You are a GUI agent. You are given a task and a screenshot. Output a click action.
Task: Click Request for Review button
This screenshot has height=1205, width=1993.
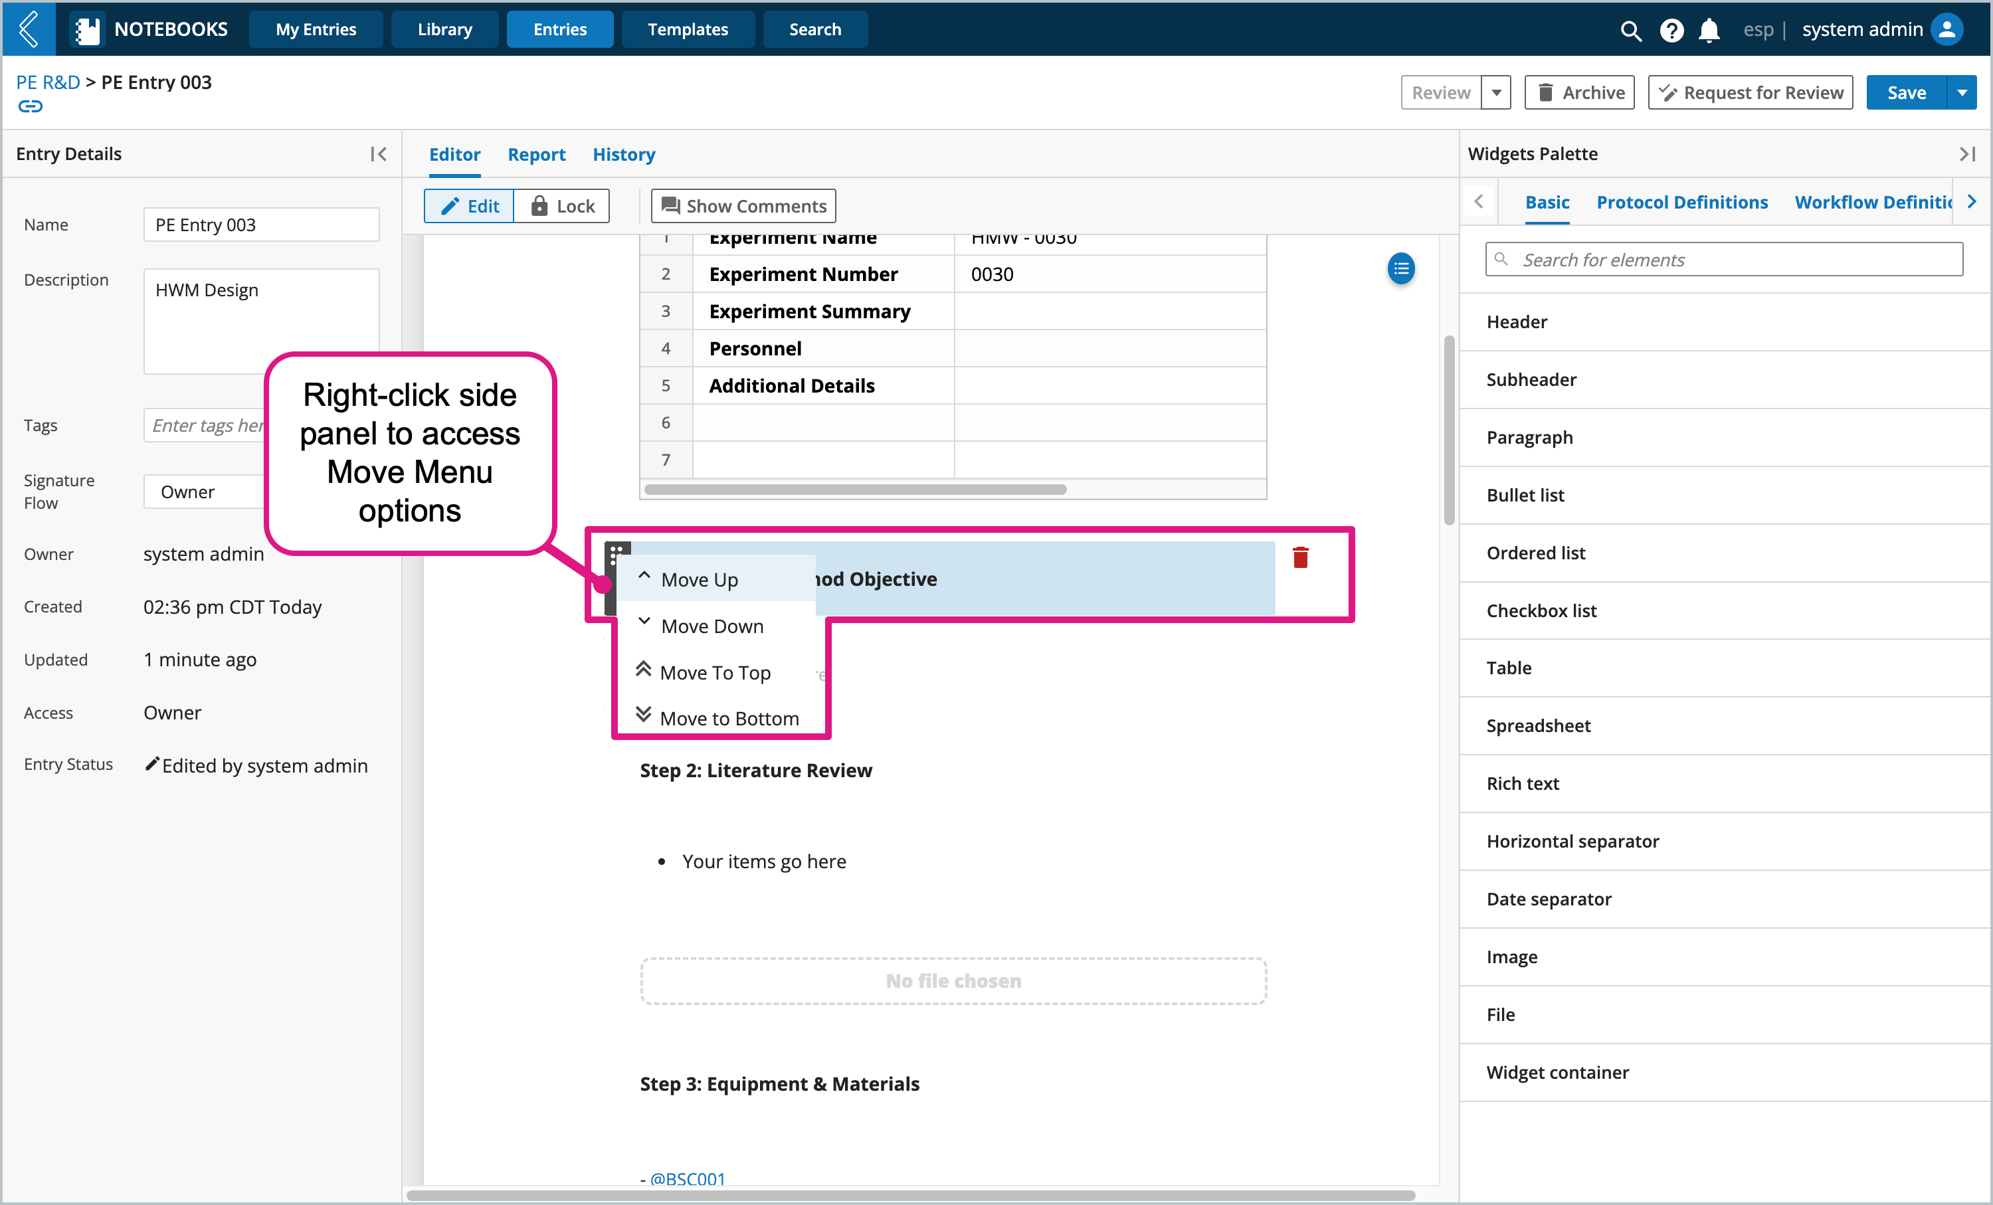pos(1751,93)
